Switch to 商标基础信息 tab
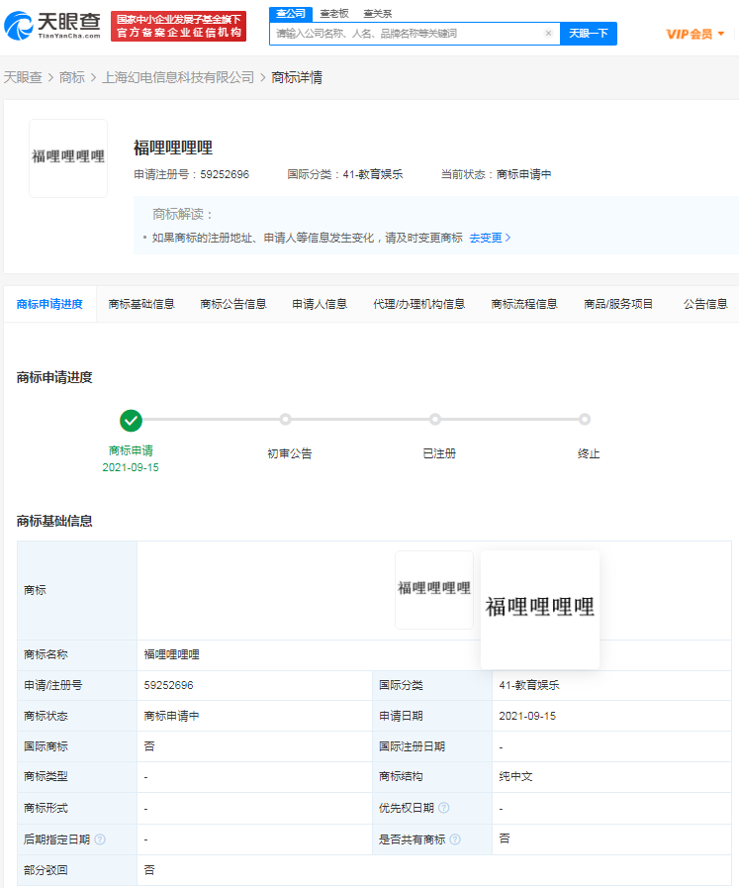 tap(141, 304)
